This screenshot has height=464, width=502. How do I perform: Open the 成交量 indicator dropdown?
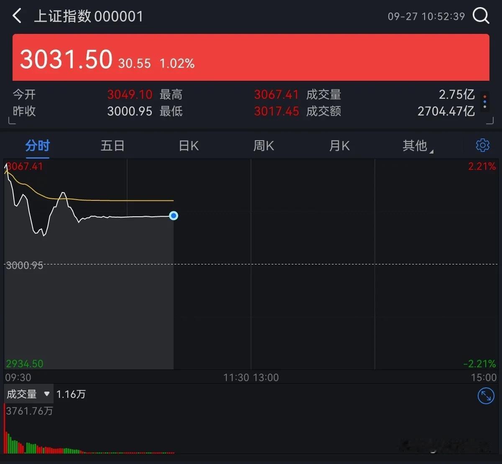pyautogui.click(x=28, y=394)
